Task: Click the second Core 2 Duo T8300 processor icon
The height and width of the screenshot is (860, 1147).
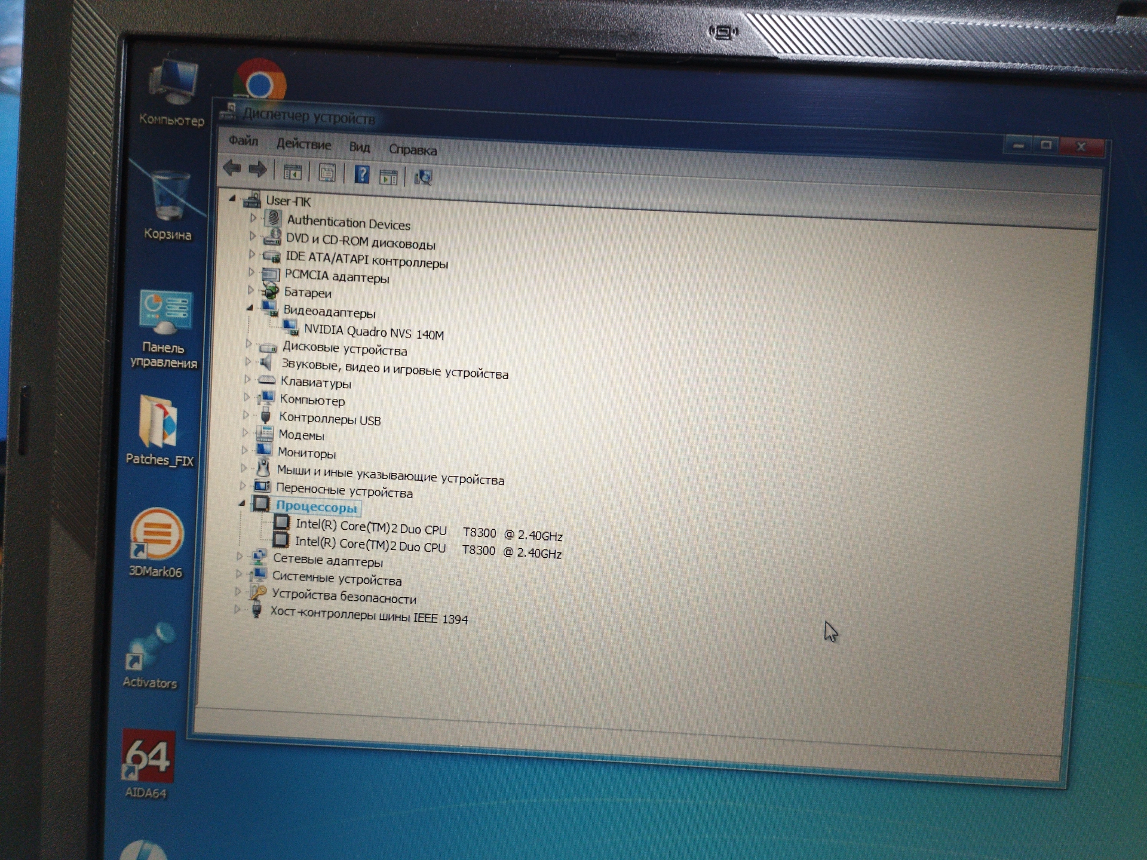Action: click(x=280, y=540)
